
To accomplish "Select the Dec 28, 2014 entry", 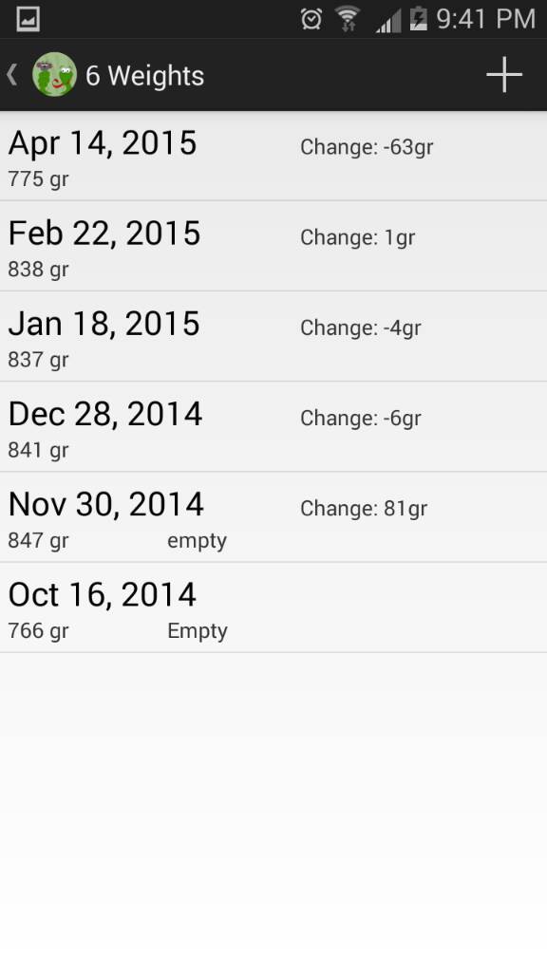I will [x=273, y=427].
